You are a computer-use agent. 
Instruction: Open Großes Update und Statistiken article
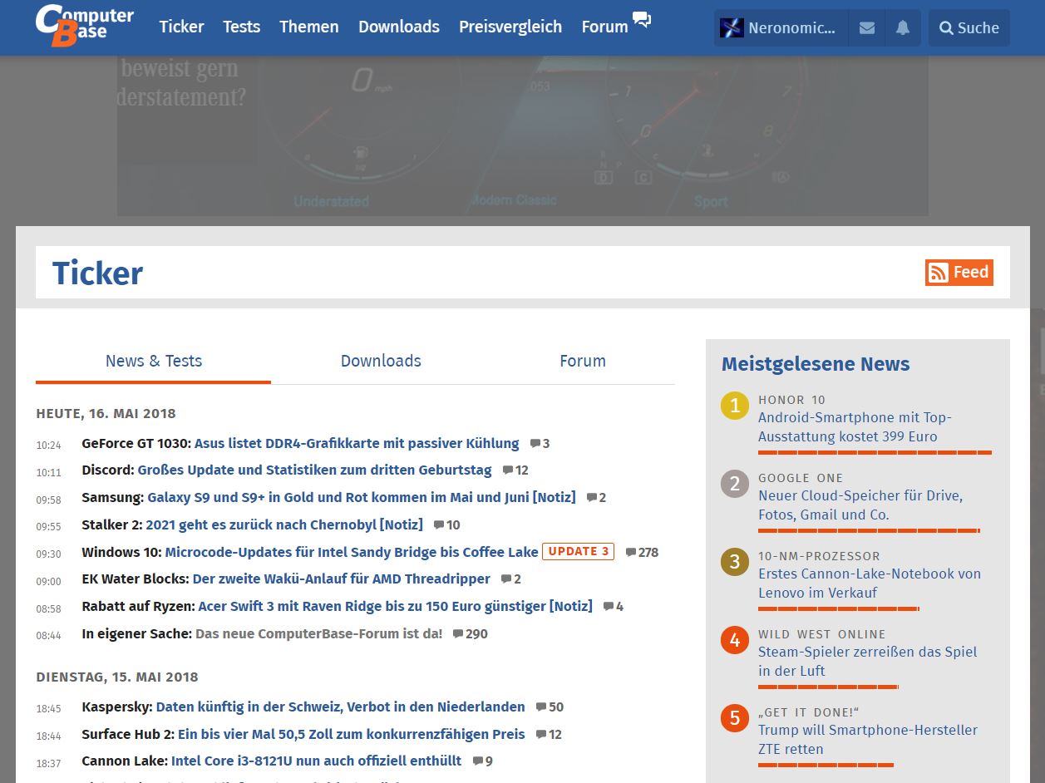(314, 470)
